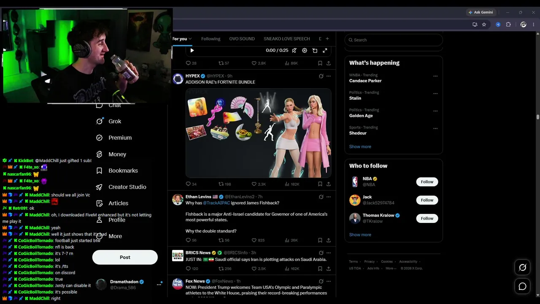This screenshot has width=540, height=304.
Task: Follow the NBA account
Action: click(427, 182)
